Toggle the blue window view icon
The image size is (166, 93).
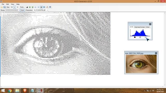click(44, 7)
